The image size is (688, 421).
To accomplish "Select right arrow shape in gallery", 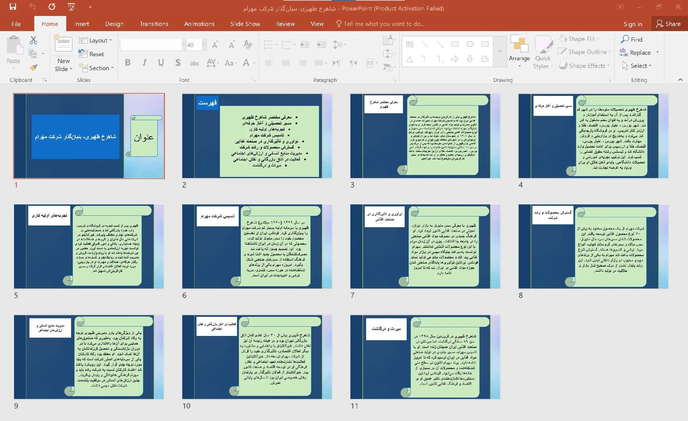I will click(455, 59).
